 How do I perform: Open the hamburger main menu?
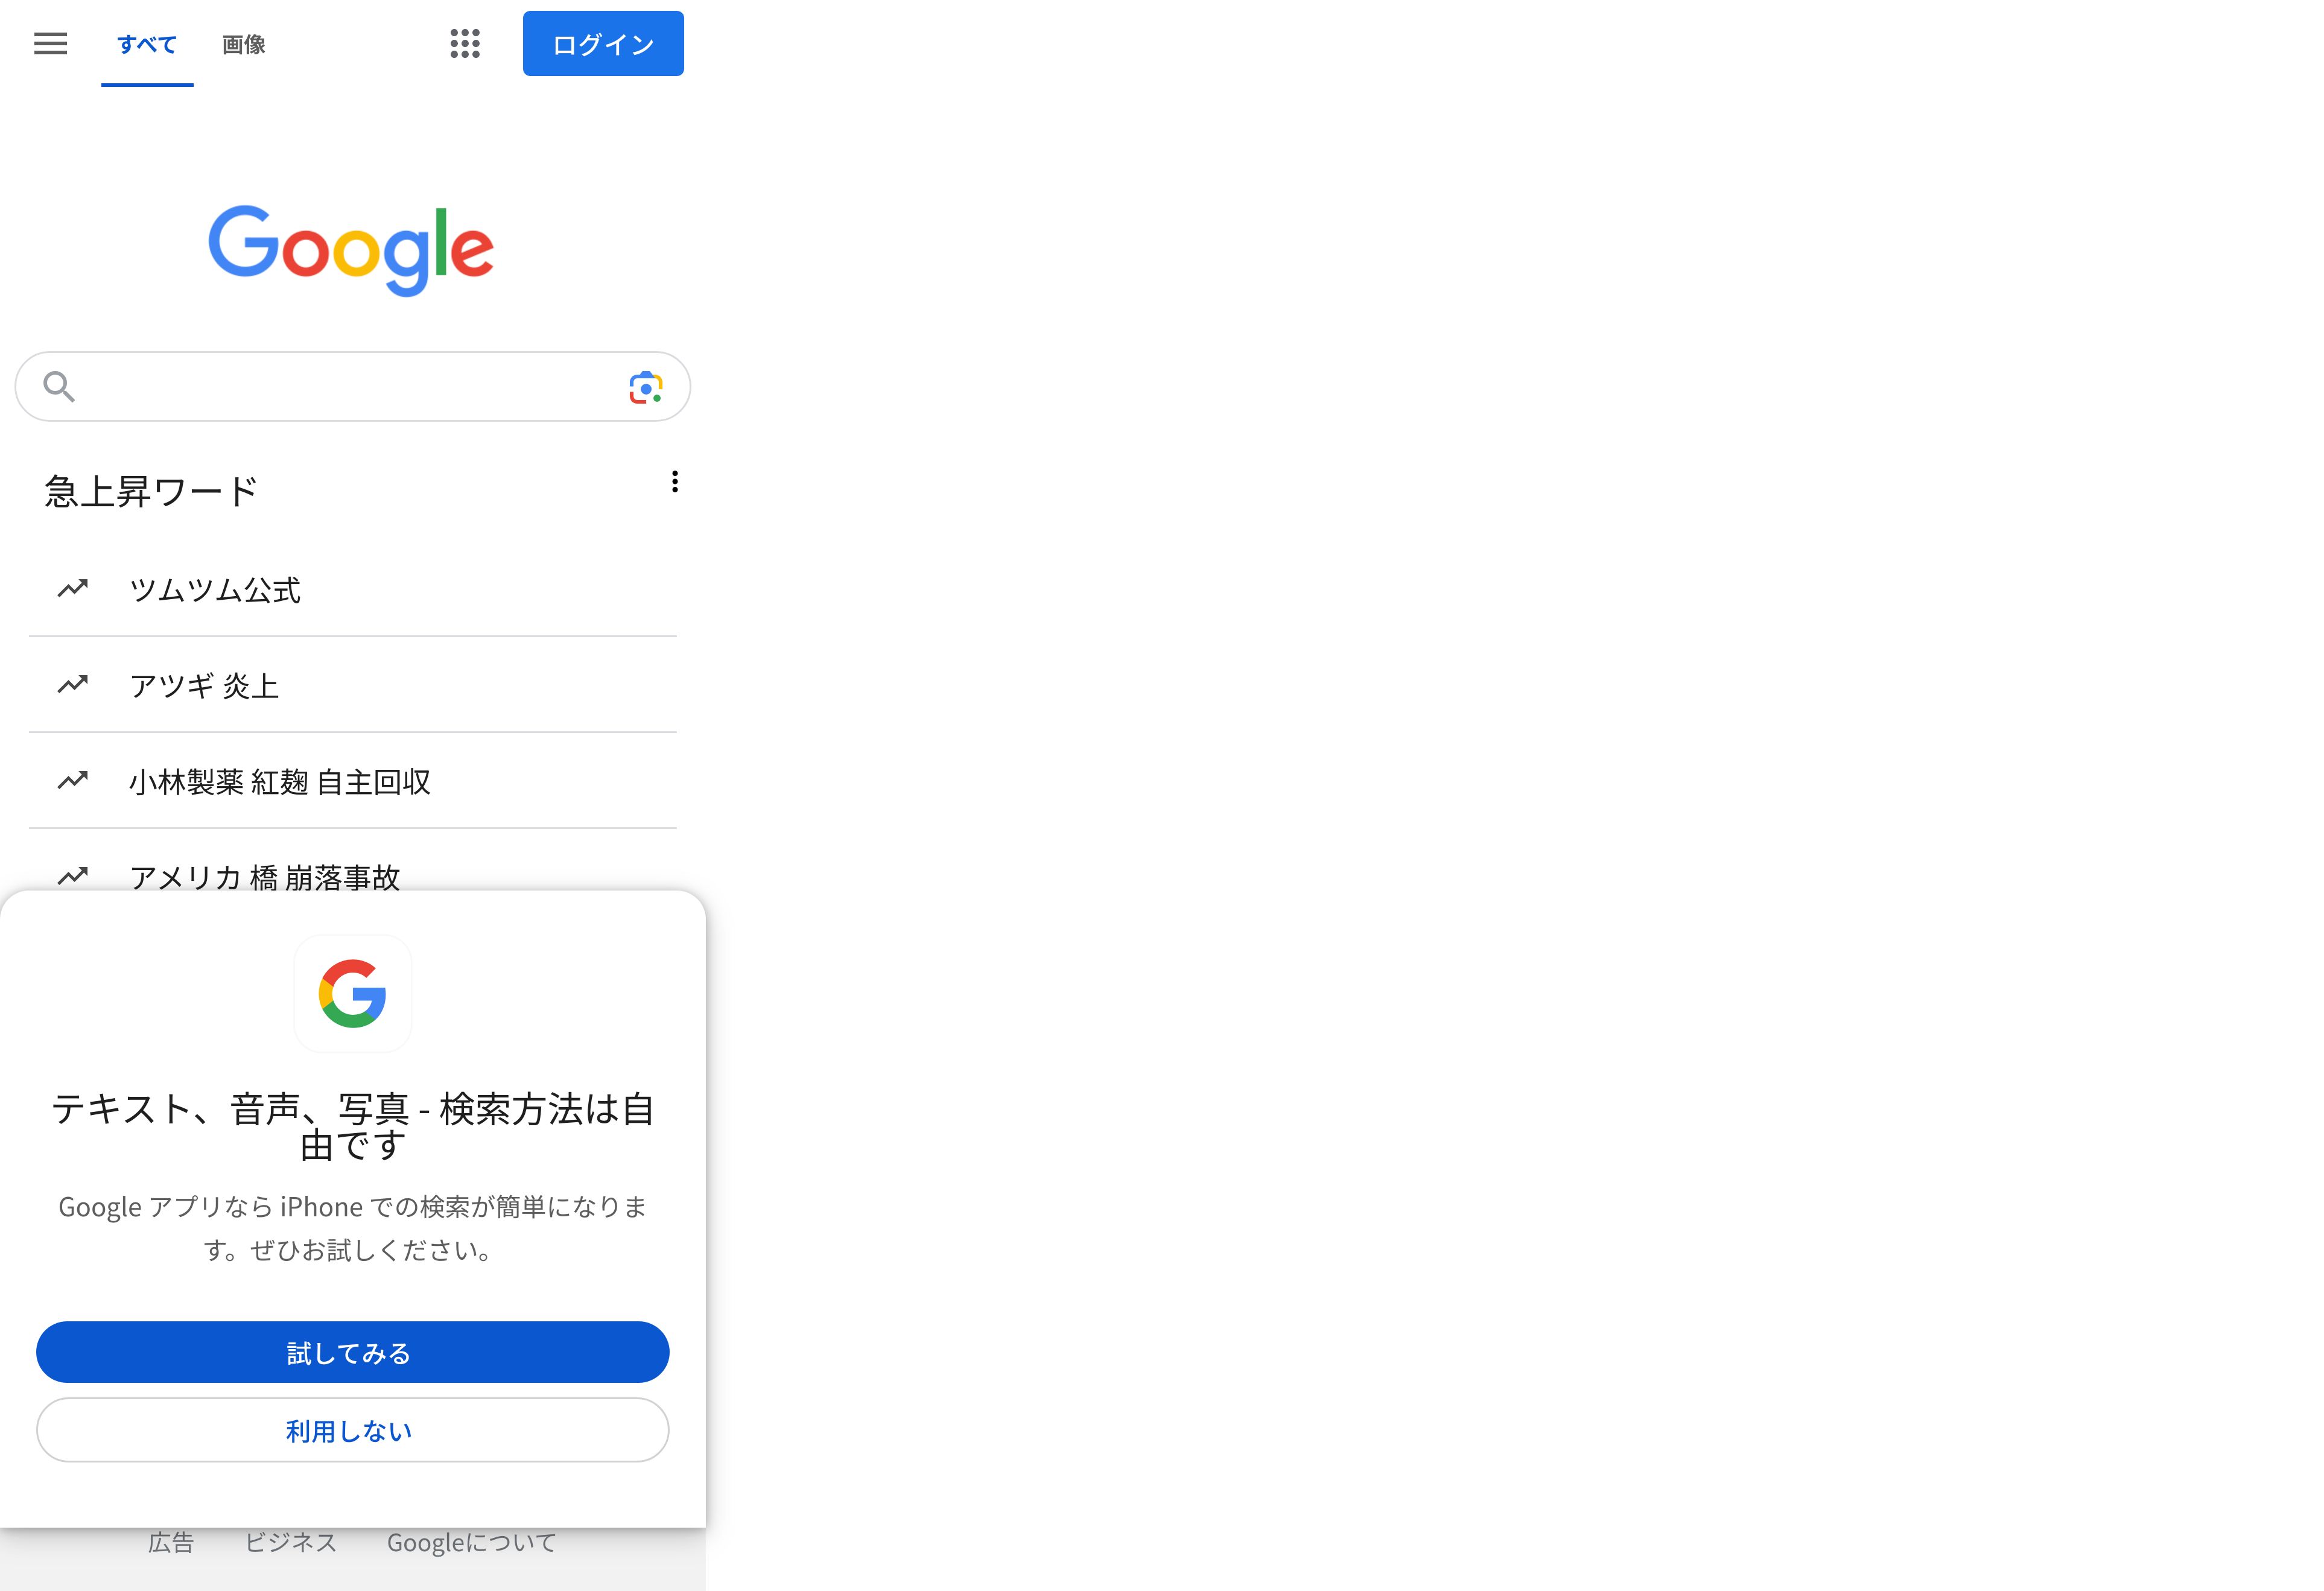[x=50, y=43]
